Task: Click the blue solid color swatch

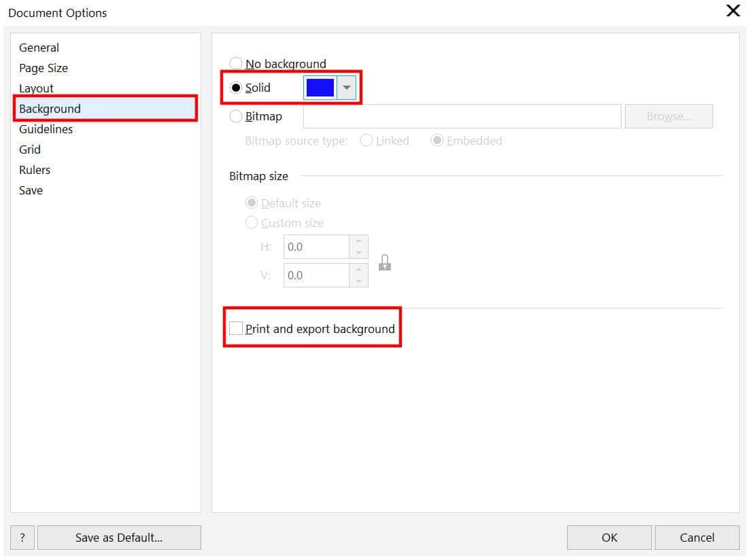Action: [x=320, y=88]
